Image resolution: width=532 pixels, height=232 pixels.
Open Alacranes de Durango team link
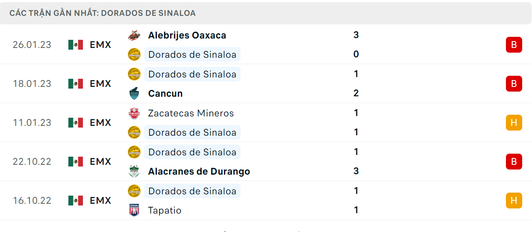coord(199,171)
